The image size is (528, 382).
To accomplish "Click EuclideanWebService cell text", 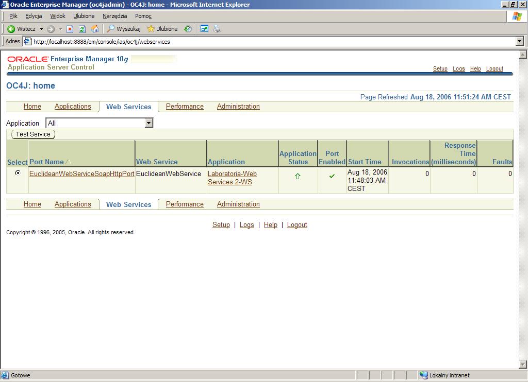I will 169,173.
